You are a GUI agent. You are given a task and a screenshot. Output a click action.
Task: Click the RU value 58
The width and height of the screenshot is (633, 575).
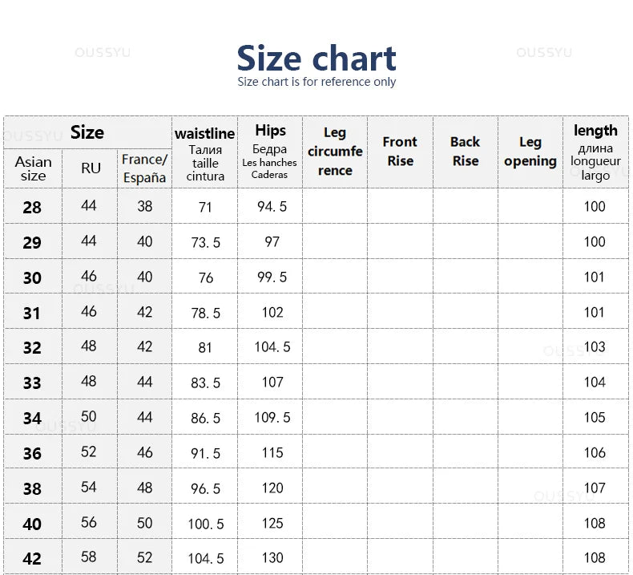(x=89, y=558)
